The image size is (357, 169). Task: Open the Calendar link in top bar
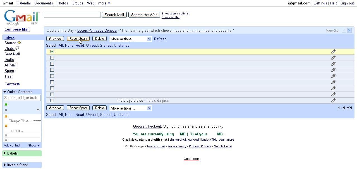(x=24, y=3)
